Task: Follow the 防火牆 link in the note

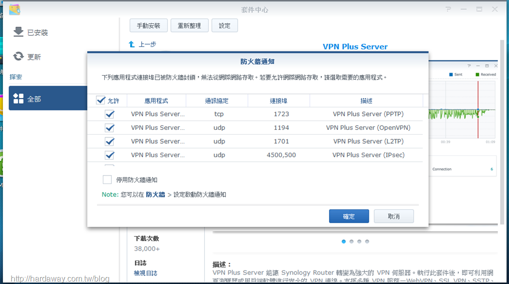Action: tap(155, 194)
